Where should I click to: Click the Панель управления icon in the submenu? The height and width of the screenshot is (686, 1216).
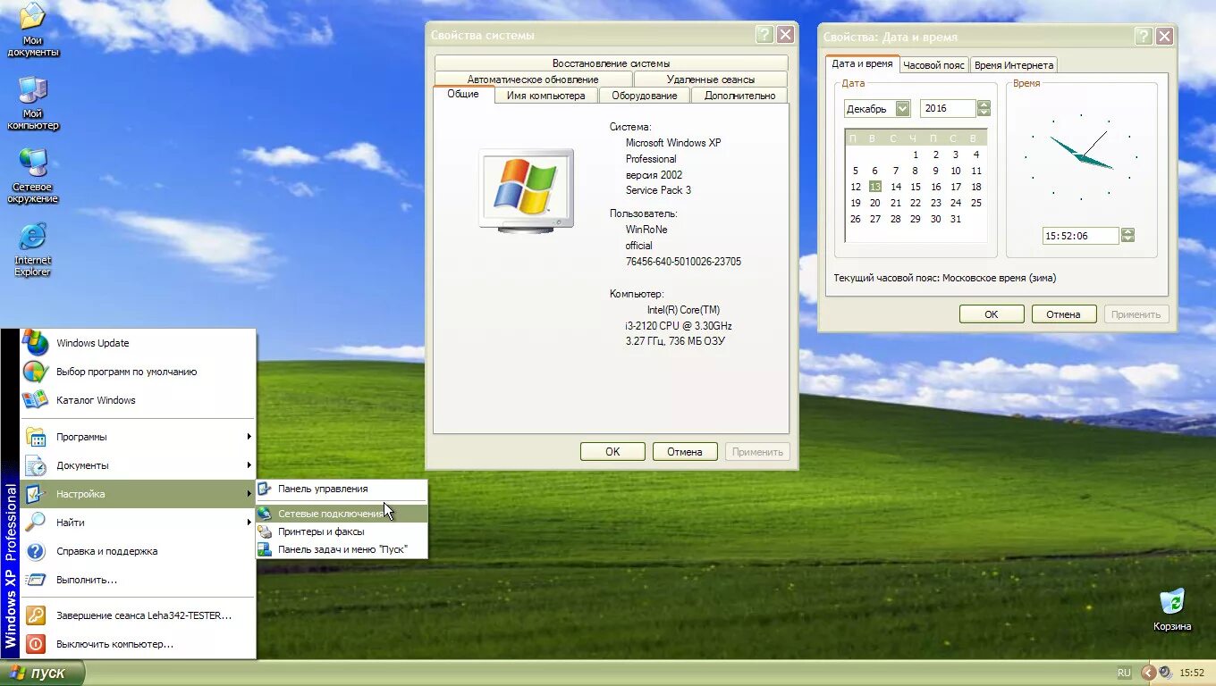tap(265, 489)
